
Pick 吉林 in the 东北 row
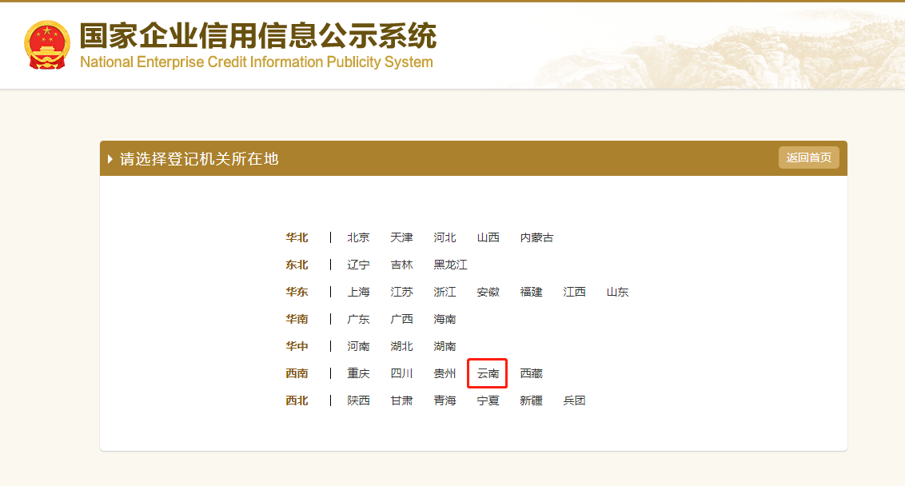[401, 265]
